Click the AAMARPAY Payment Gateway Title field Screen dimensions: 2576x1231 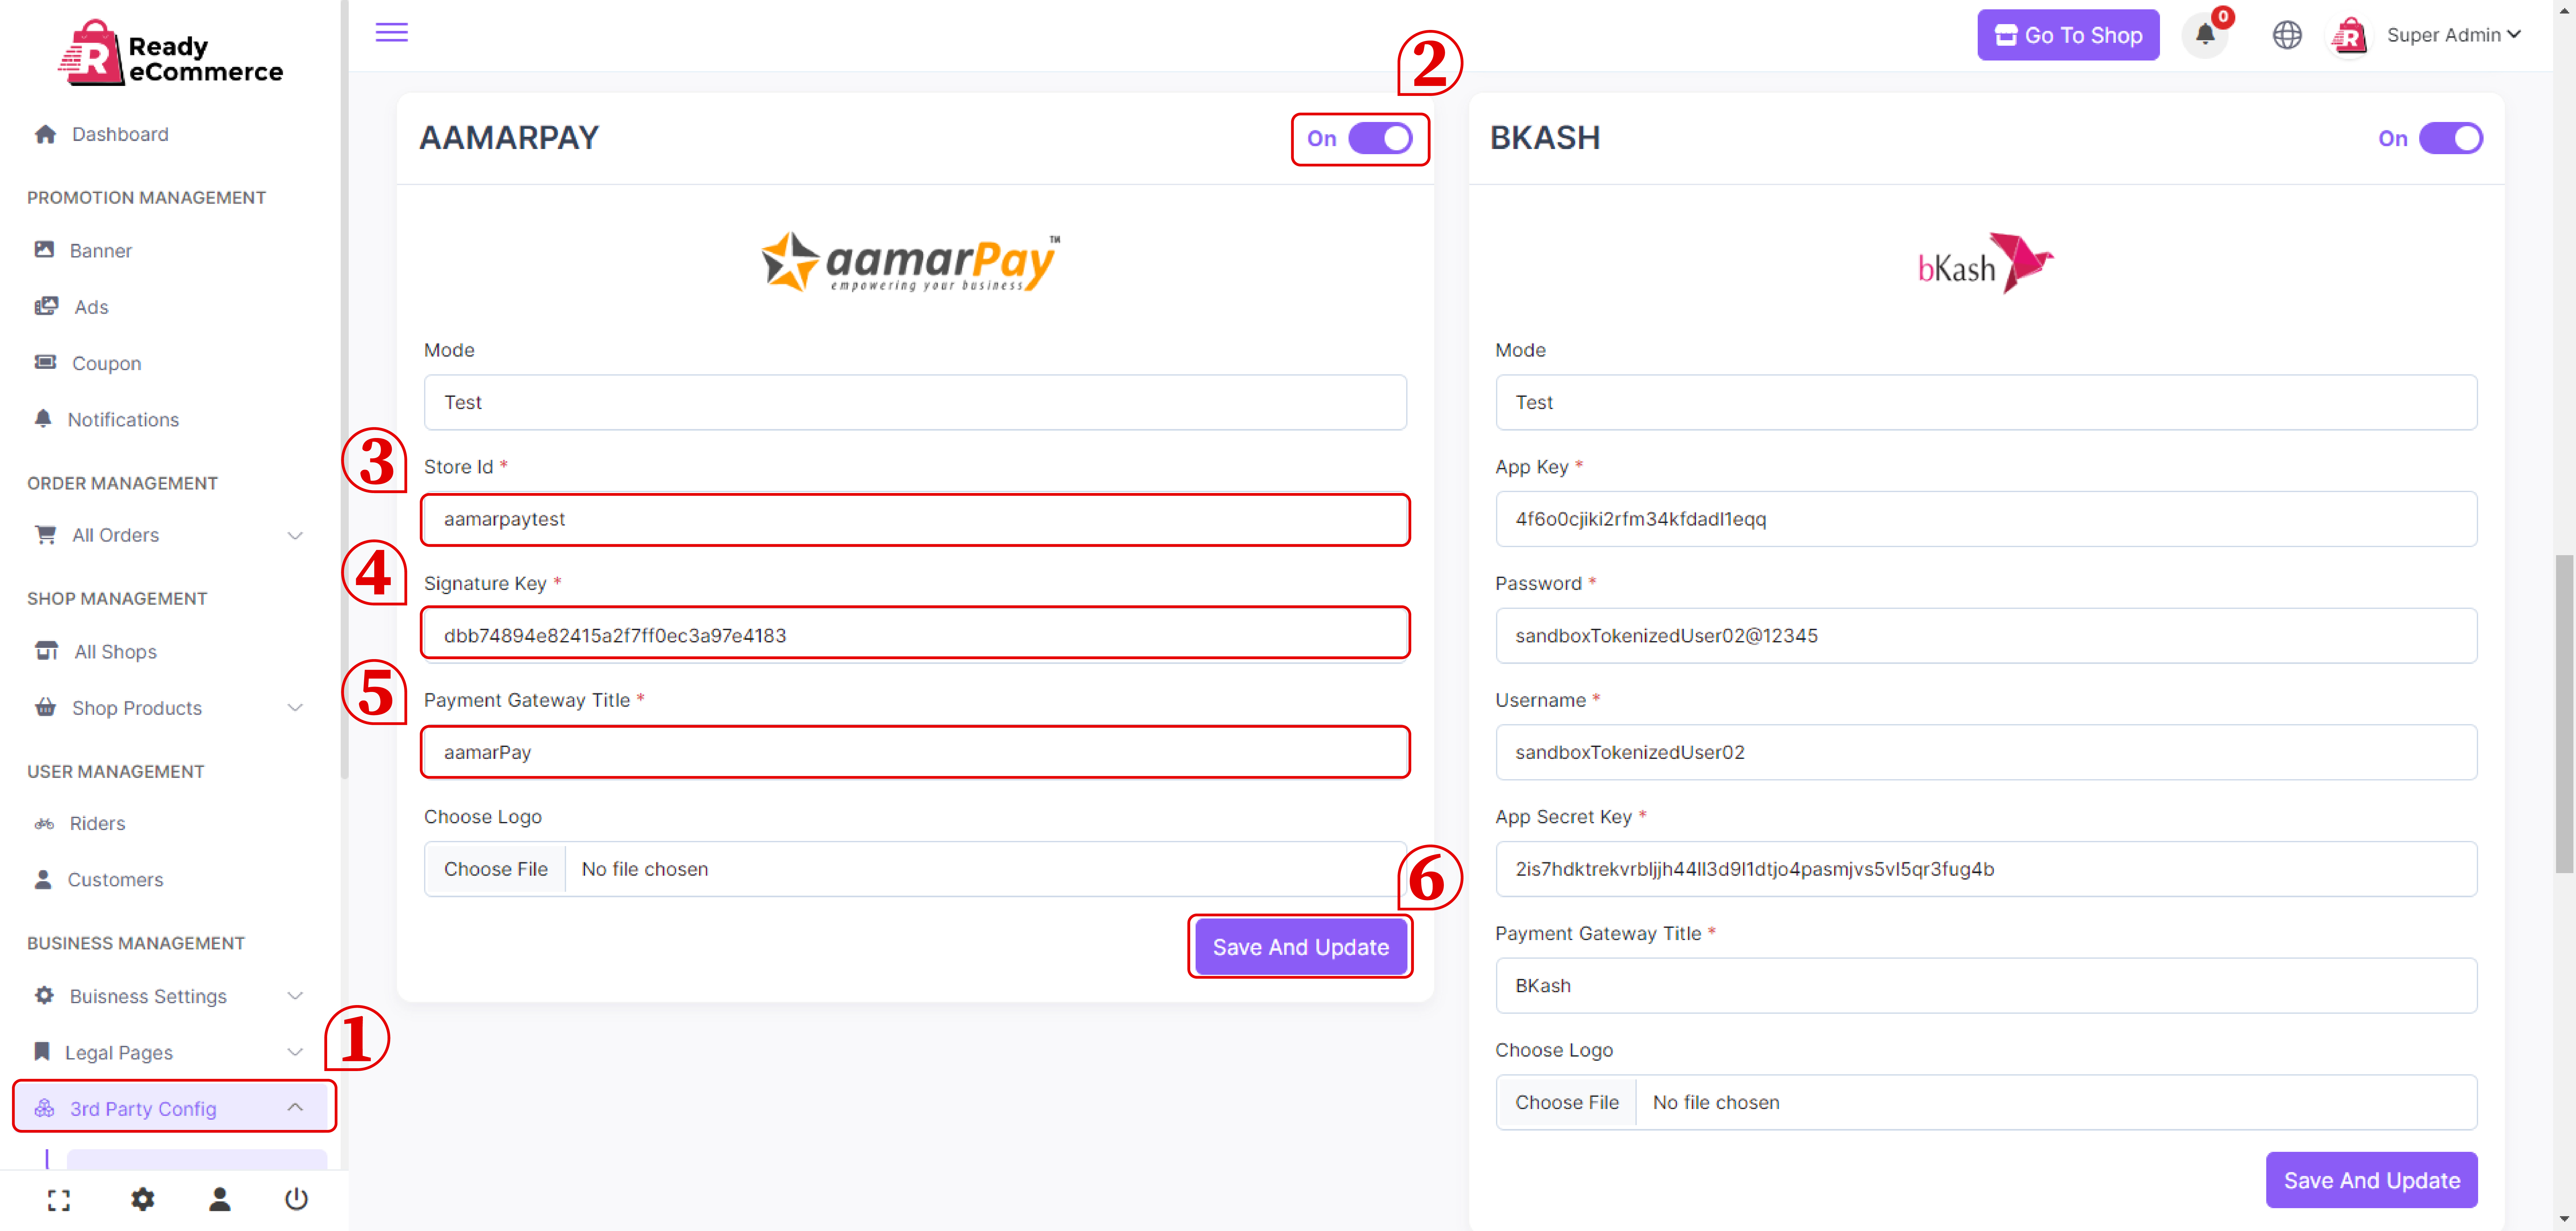[915, 752]
